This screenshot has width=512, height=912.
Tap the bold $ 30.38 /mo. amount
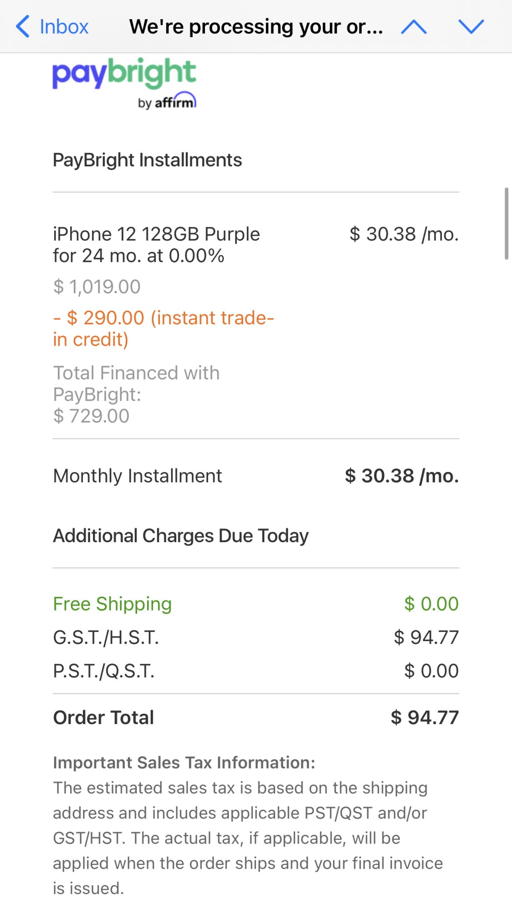click(x=401, y=476)
